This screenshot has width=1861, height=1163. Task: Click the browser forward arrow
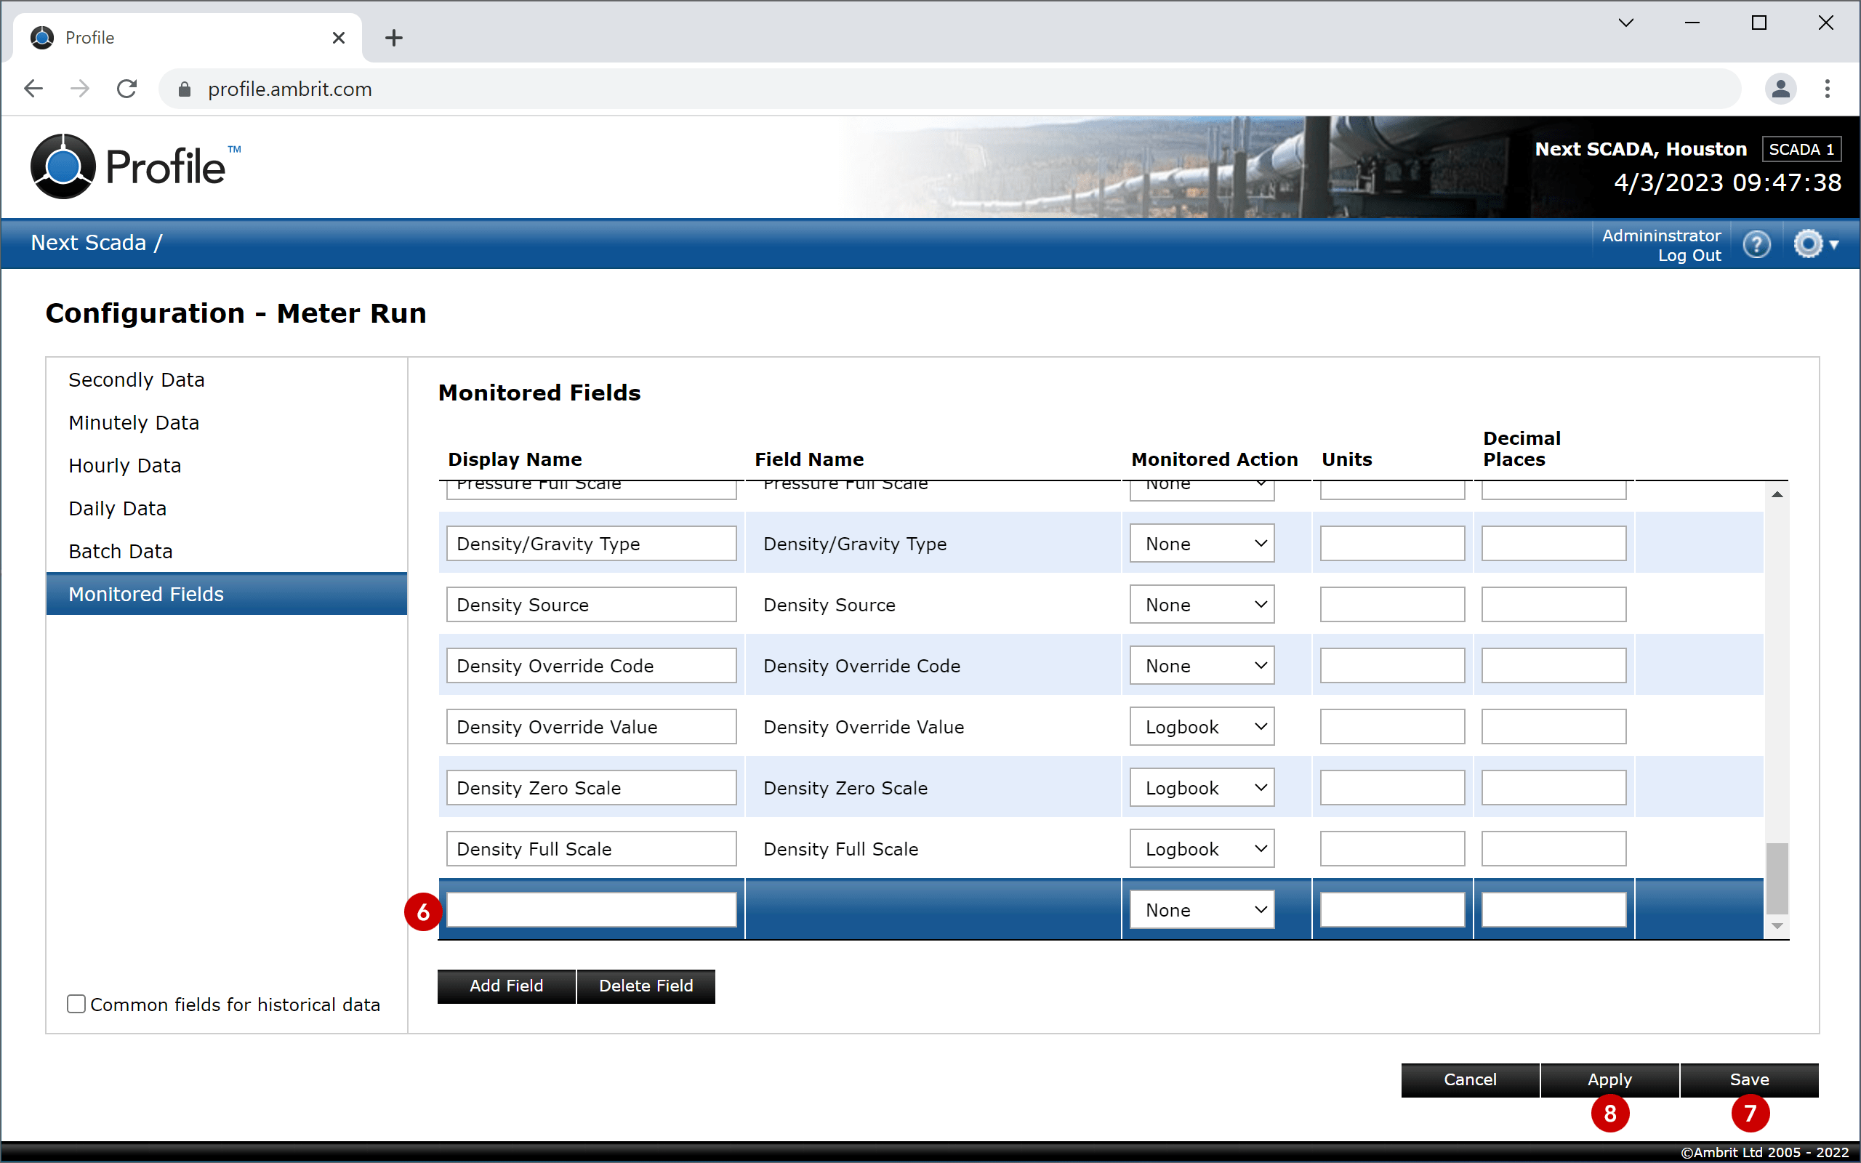coord(79,89)
